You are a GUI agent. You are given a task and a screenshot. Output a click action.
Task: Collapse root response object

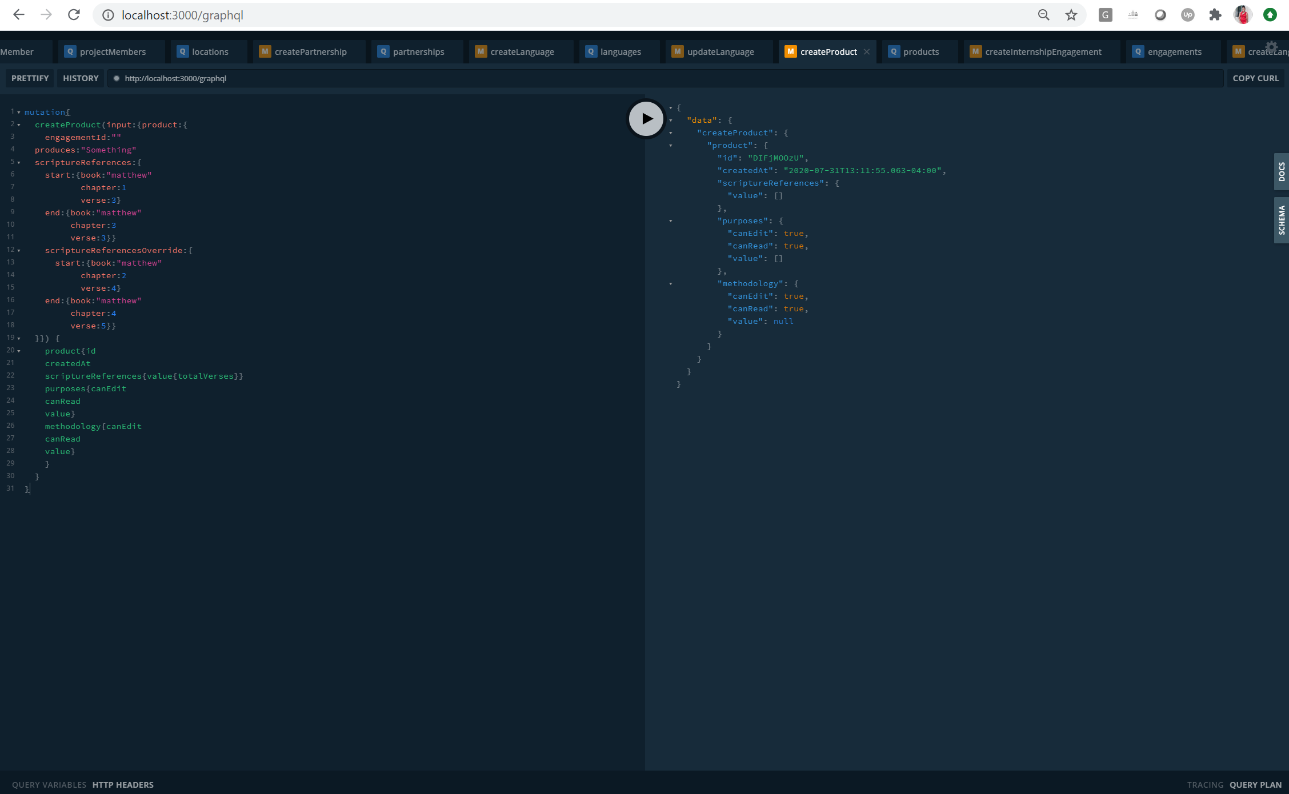[x=671, y=108]
